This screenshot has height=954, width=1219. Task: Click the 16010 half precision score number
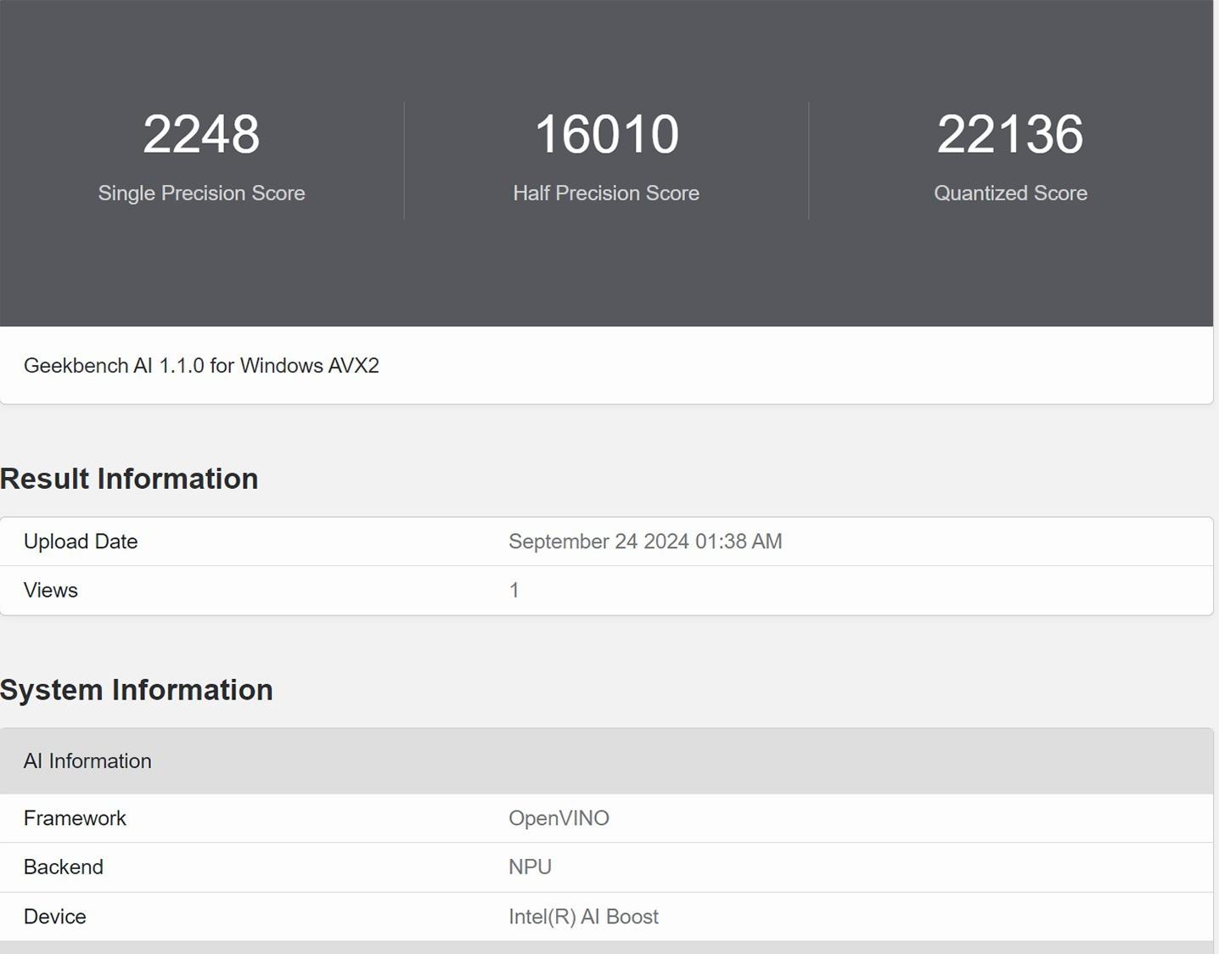pos(606,134)
